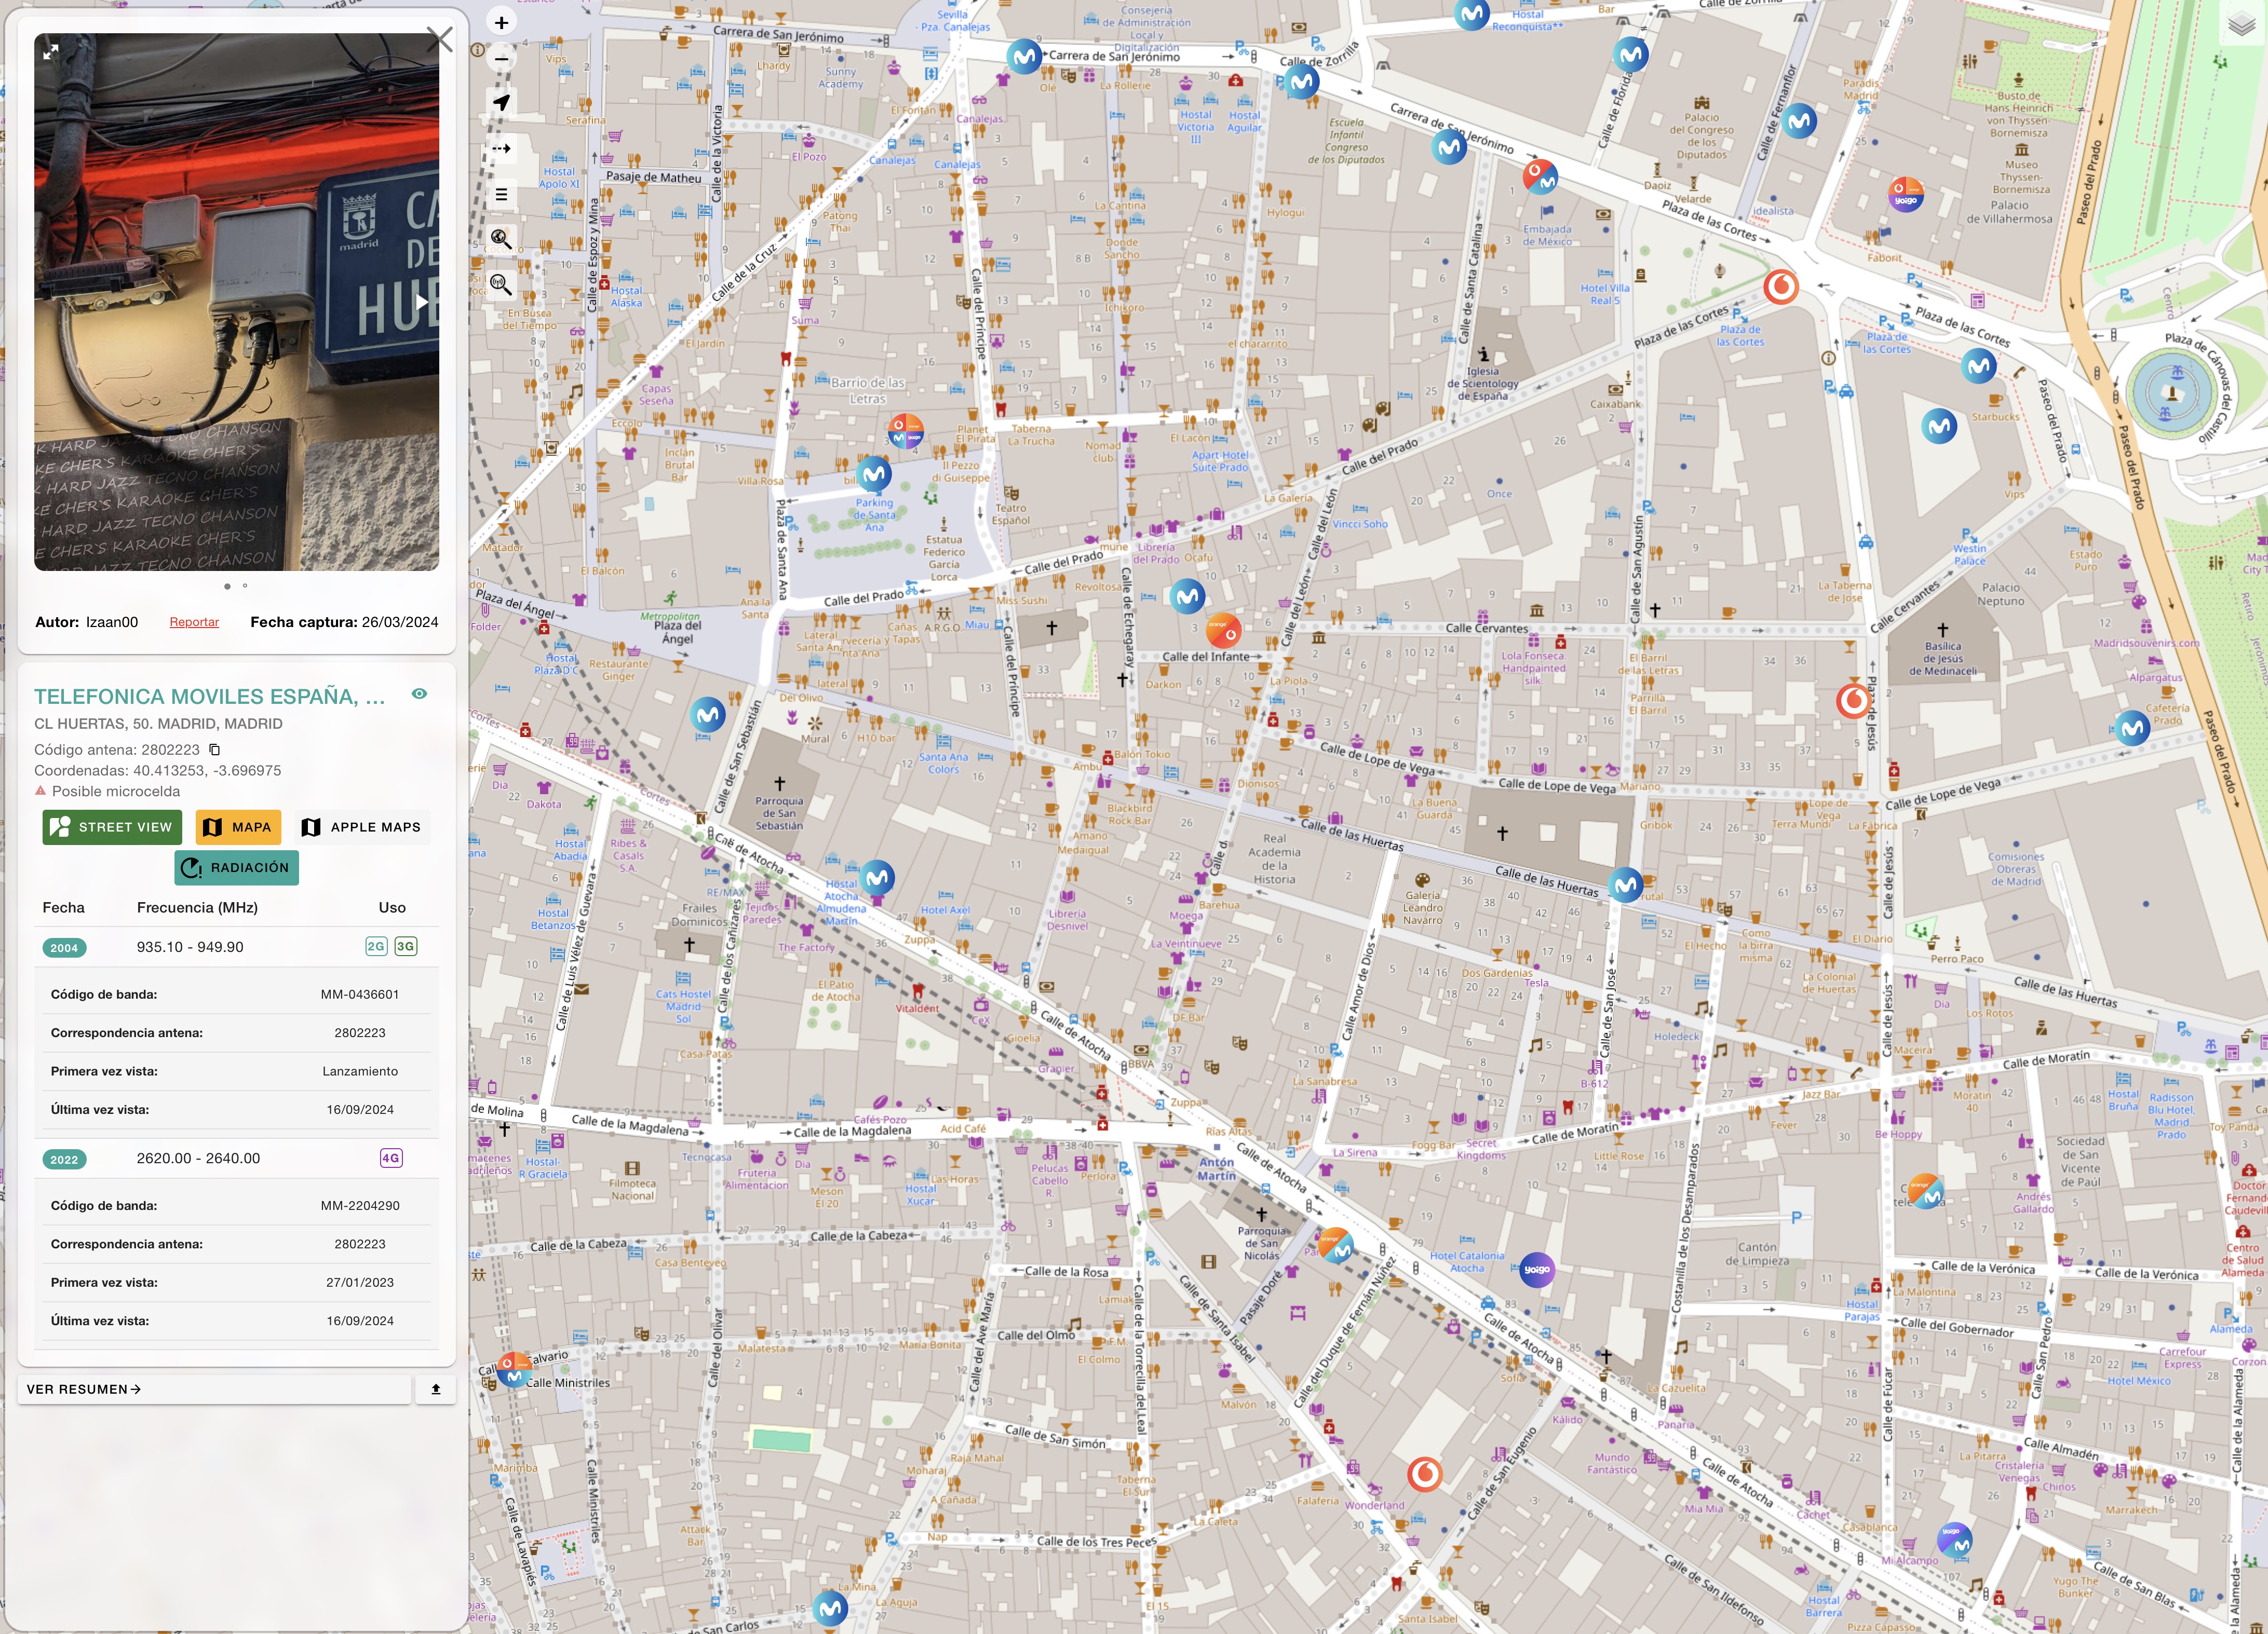Click Movistar marker on Carrera de San Jerónimo near Olé

coord(1024,57)
